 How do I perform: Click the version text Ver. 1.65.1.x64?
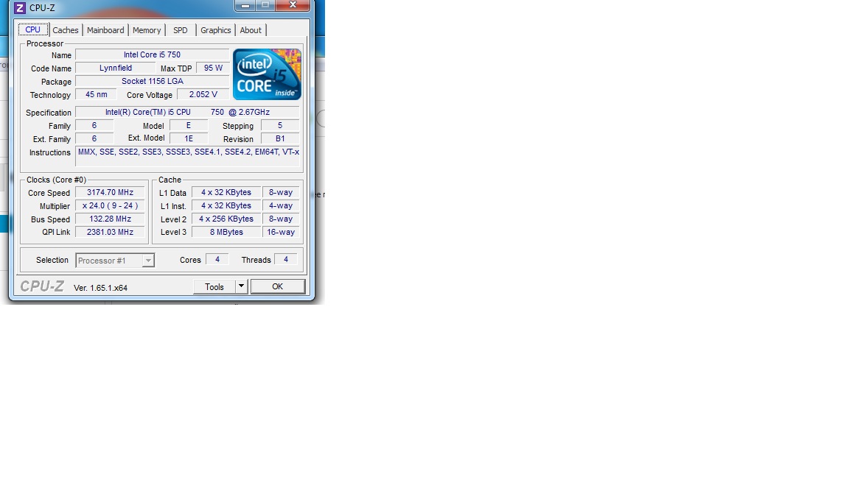click(x=101, y=288)
